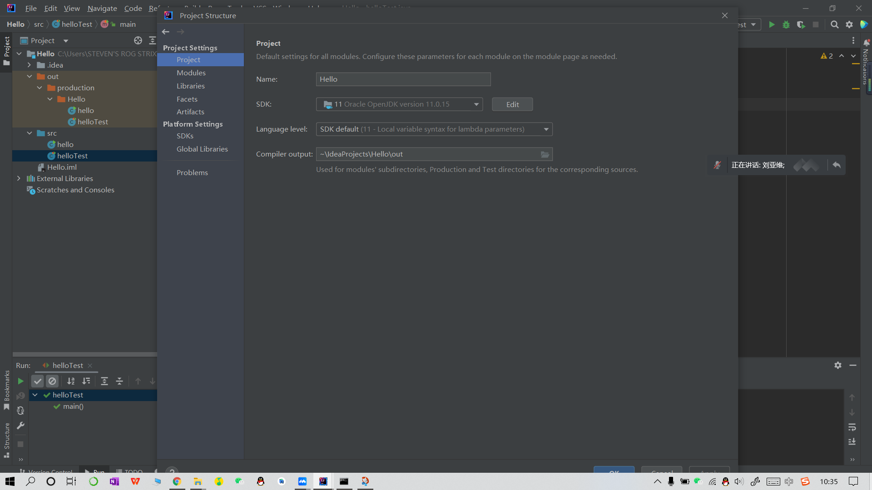Select Libraries in Project Settings
872x490 pixels.
(191, 86)
